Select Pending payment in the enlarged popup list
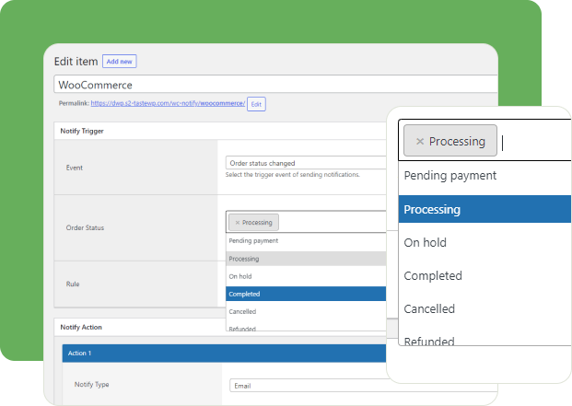Viewport: 572px width, 406px height. [450, 176]
